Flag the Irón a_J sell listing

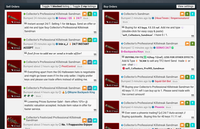[x=84, y=40]
